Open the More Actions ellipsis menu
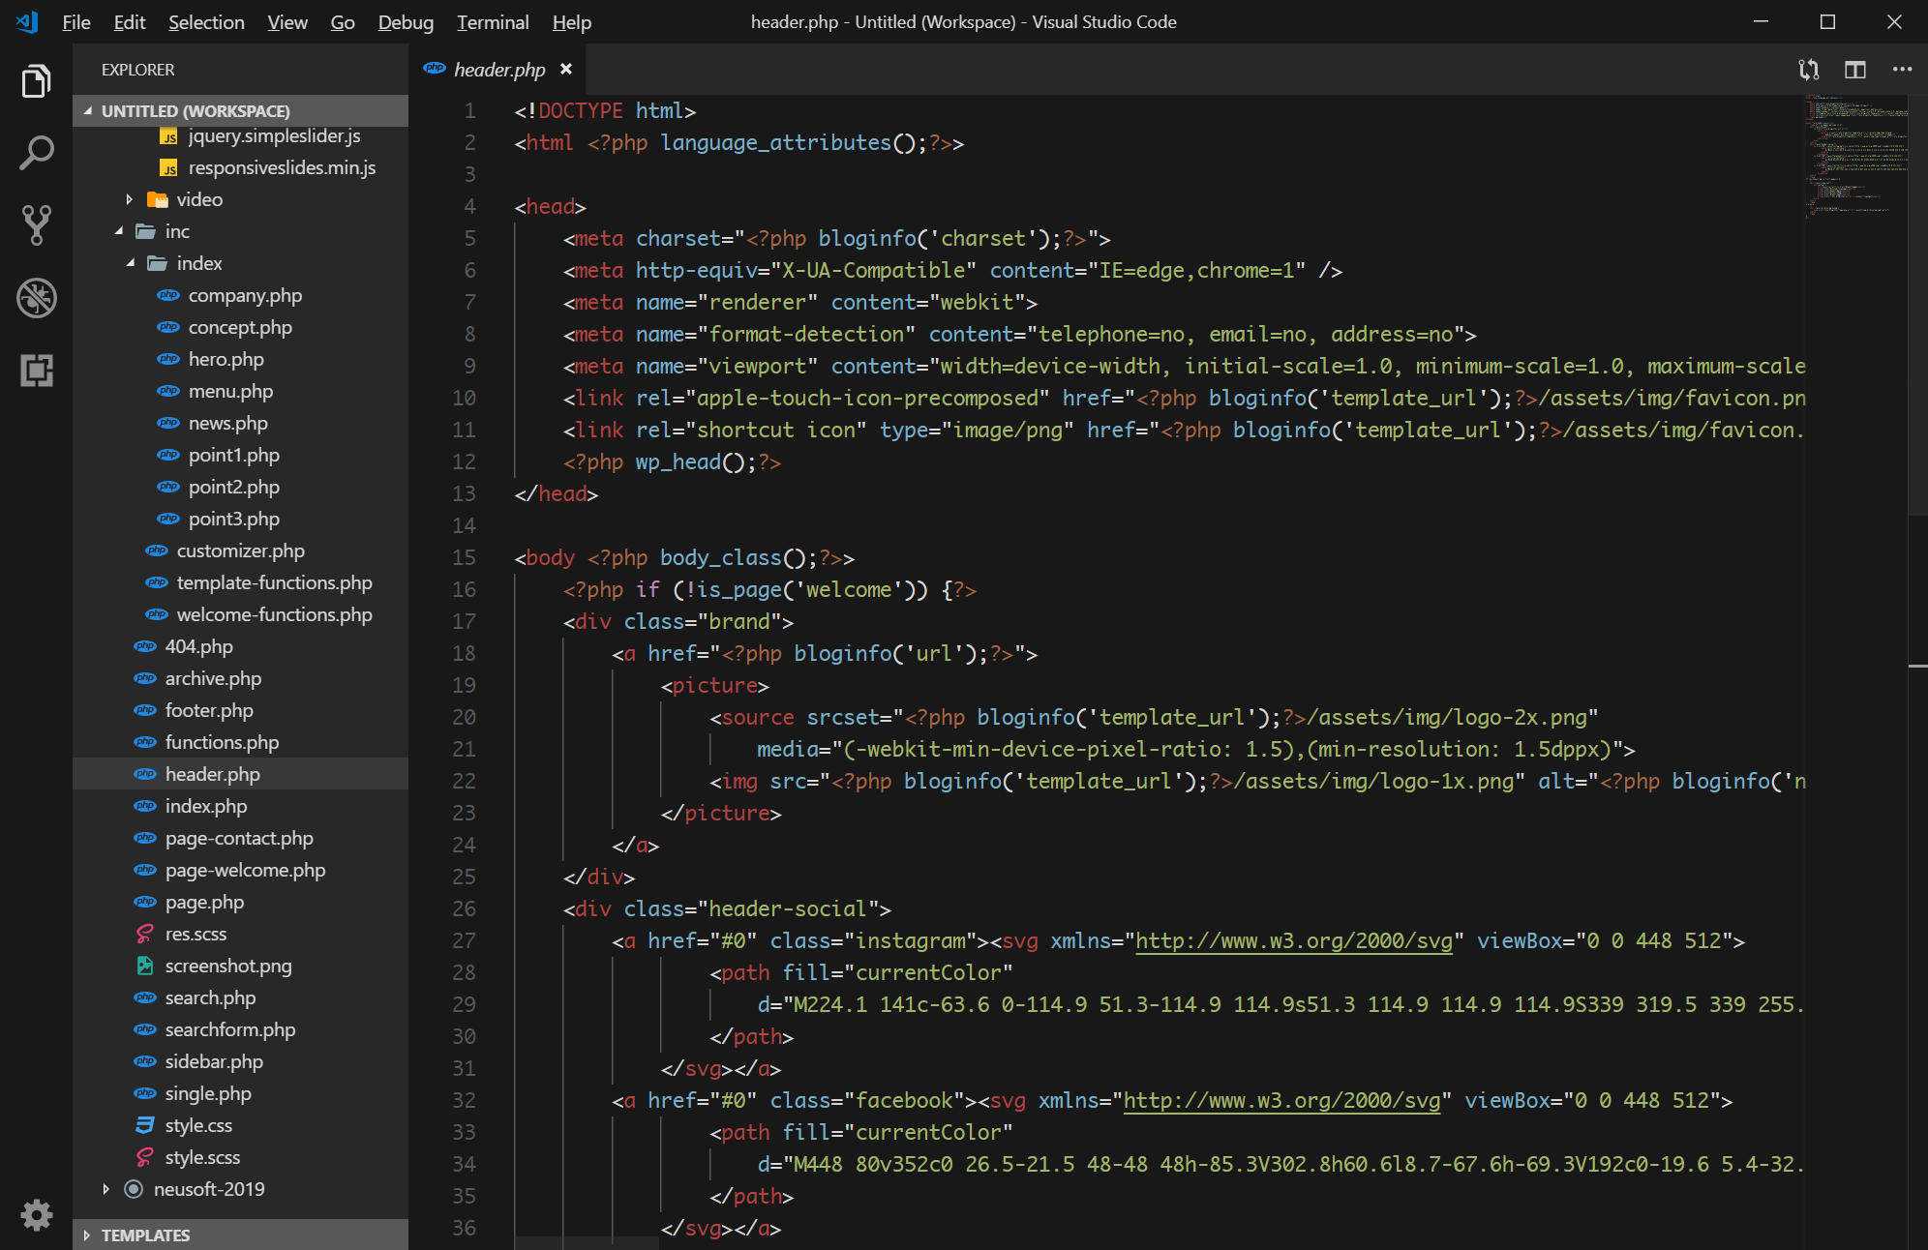1928x1250 pixels. click(x=1901, y=70)
